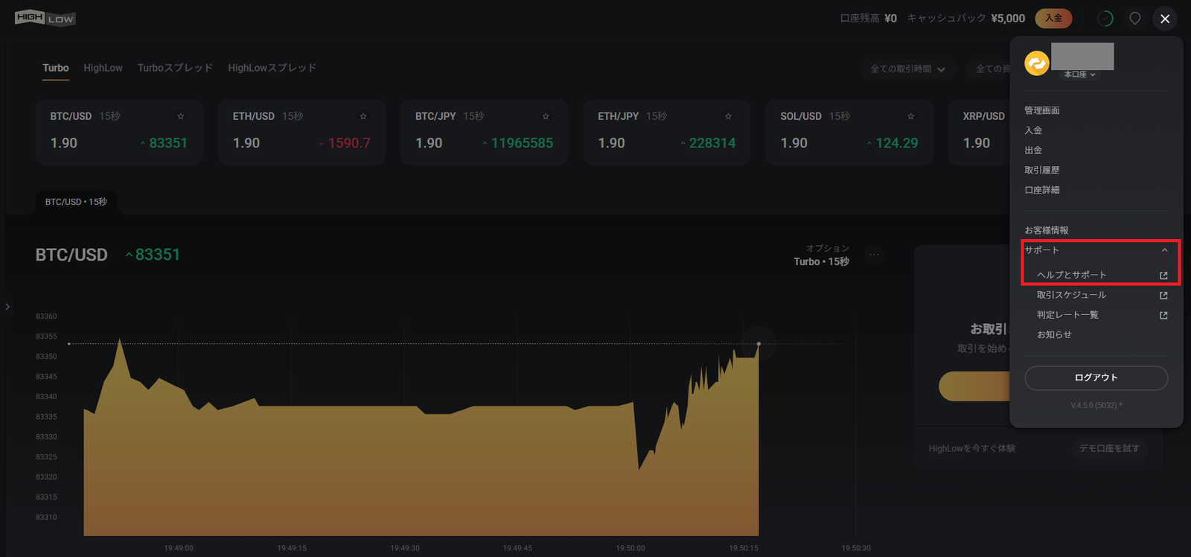Star the ETH/USD 15秒 card
The image size is (1191, 557).
point(363,116)
